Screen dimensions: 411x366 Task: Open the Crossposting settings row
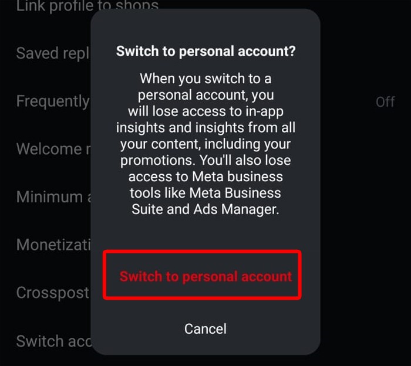point(52,292)
